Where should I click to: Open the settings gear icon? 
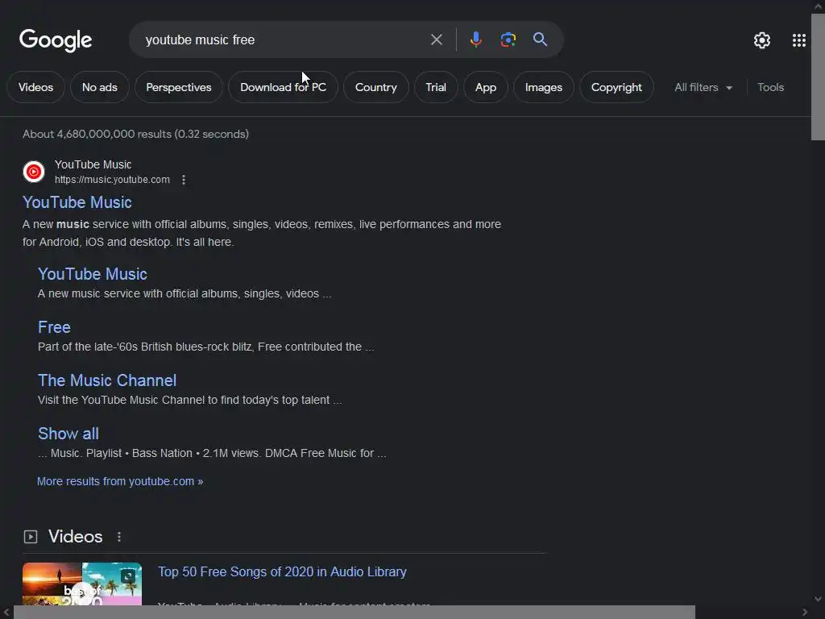[762, 40]
